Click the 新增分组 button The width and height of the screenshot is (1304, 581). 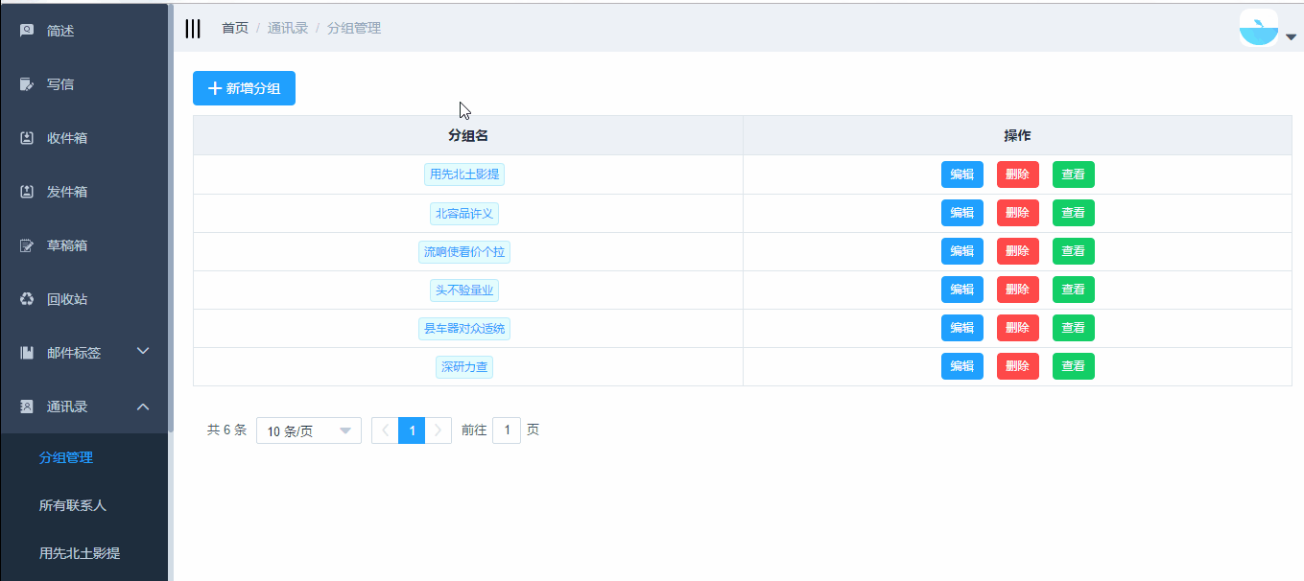pos(244,88)
